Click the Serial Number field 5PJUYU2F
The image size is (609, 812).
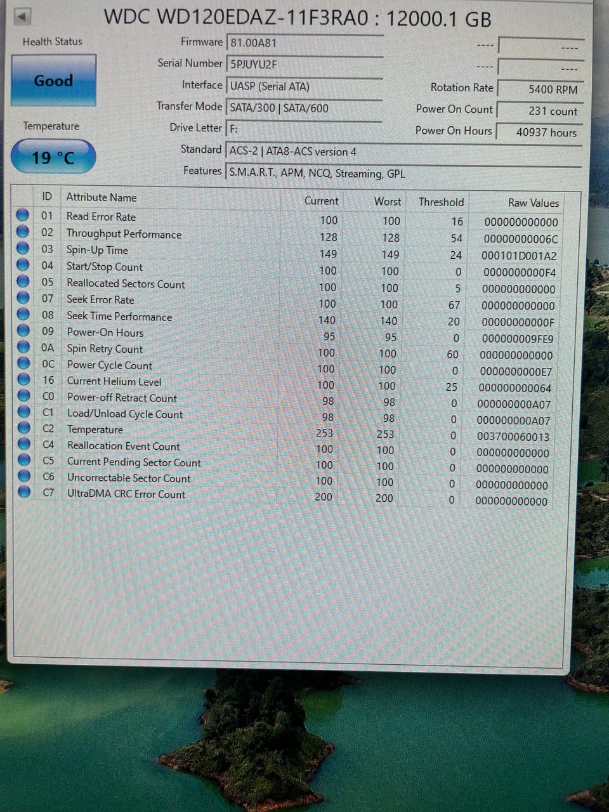(x=304, y=65)
